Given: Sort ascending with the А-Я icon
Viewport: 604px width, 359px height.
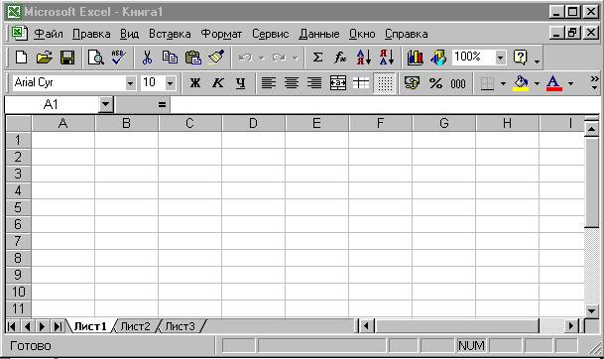Looking at the screenshot, I should [363, 58].
